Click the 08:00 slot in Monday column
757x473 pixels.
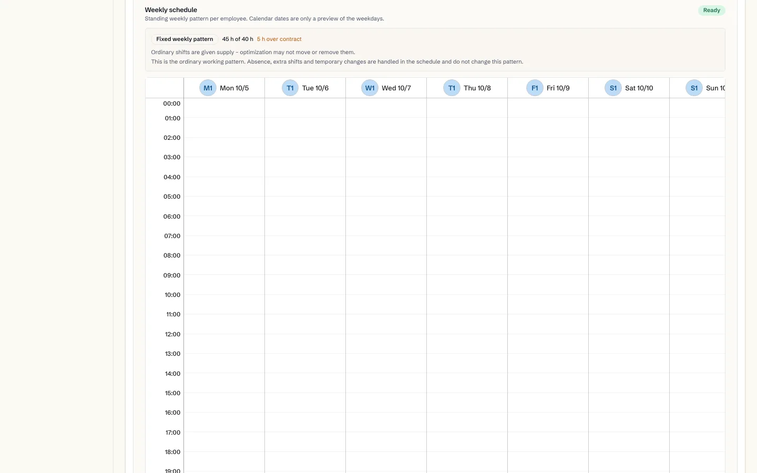(x=224, y=265)
